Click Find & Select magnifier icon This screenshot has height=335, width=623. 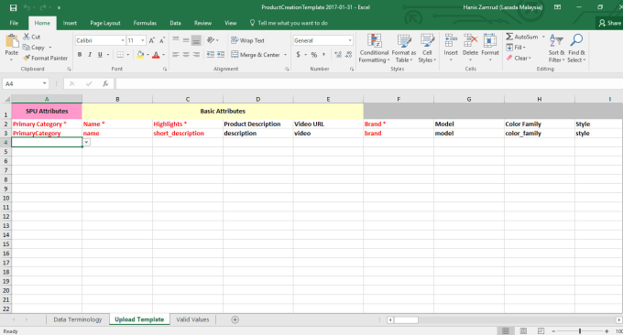pos(576,40)
